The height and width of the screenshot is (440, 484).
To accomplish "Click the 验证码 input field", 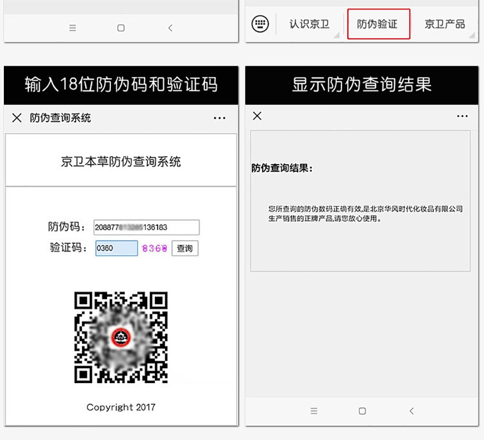I will pyautogui.click(x=117, y=248).
